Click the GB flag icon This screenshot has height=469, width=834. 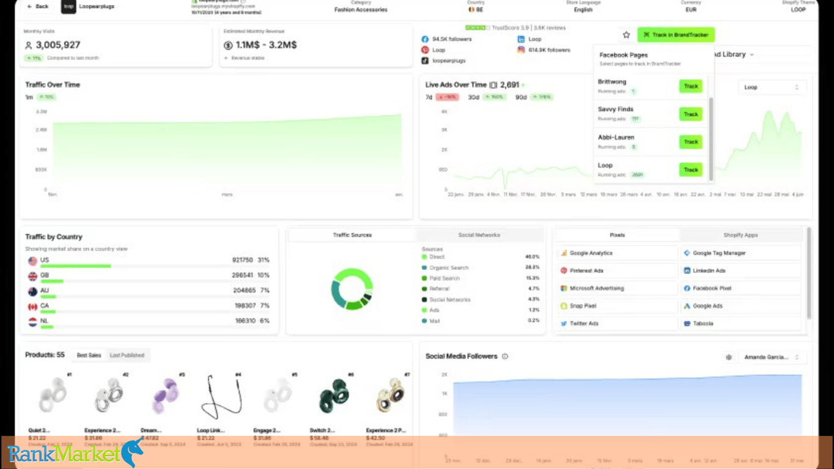(x=33, y=276)
